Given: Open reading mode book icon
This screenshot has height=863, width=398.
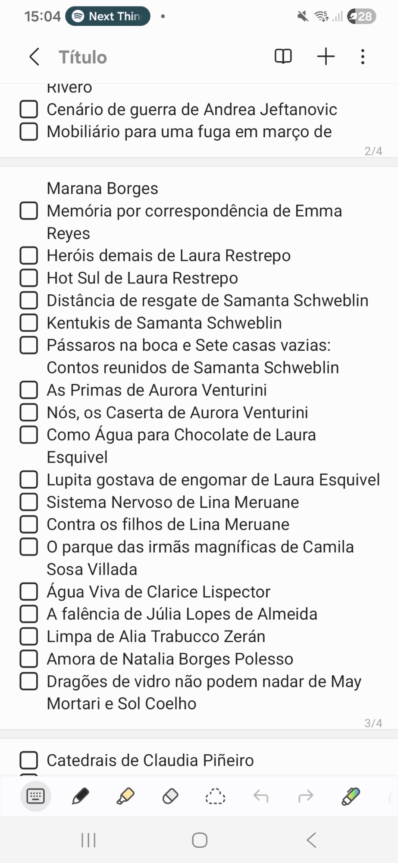Looking at the screenshot, I should pos(283,57).
